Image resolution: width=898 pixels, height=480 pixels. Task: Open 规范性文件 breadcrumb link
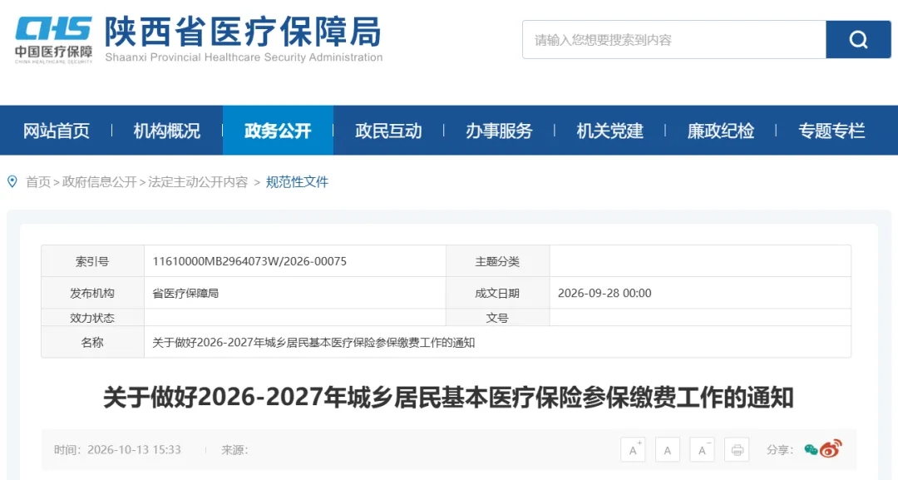[x=297, y=182]
